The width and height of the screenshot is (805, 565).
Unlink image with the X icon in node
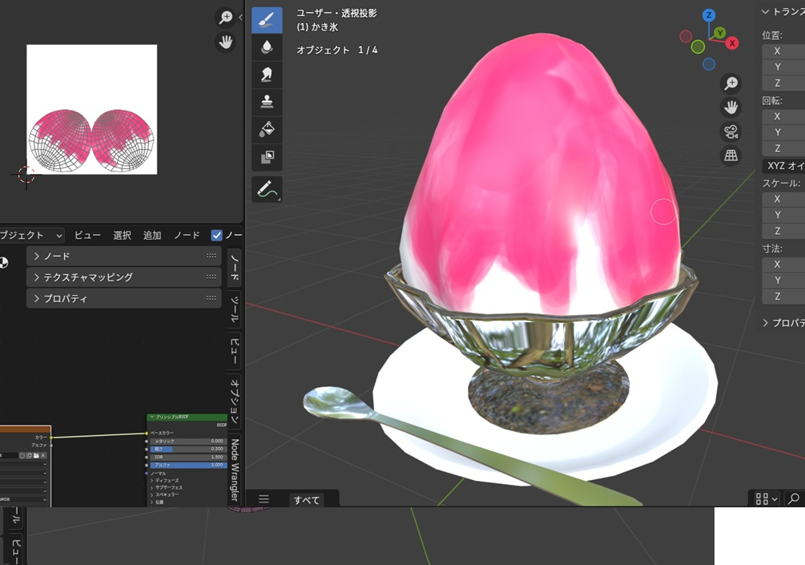[43, 455]
